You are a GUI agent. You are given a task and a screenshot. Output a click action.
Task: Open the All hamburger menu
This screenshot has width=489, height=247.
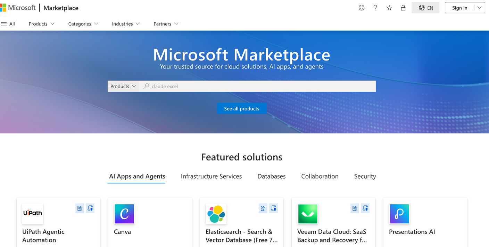click(x=8, y=24)
